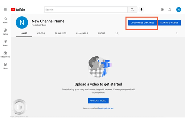Click the UPLOAD VIDEO button
Viewport: 185px width, 123px height.
pos(98,101)
